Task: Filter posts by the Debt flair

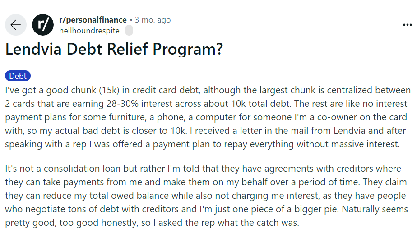Action: [18, 76]
